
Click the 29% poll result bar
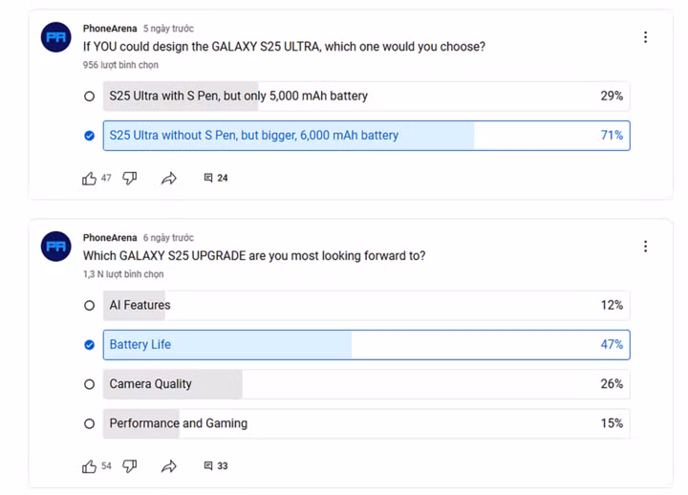(367, 97)
